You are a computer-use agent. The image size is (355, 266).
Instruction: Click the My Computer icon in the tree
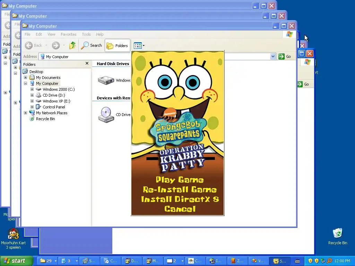point(32,83)
